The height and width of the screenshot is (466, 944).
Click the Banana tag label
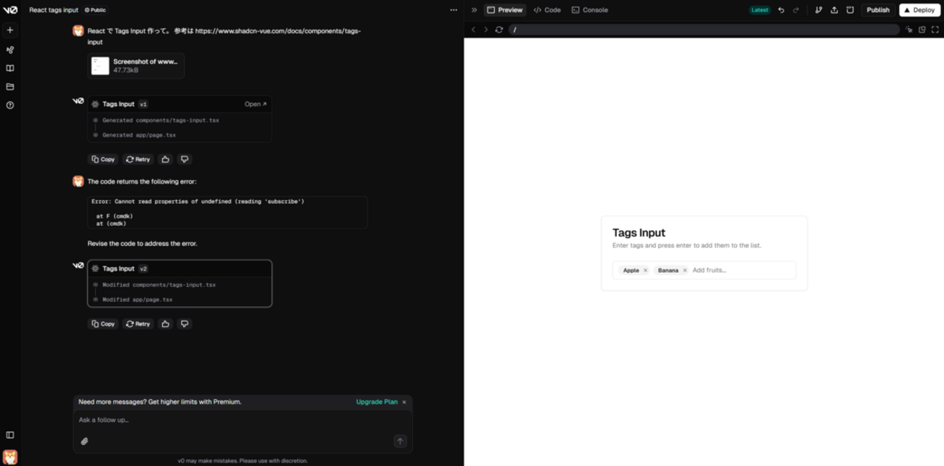click(668, 270)
